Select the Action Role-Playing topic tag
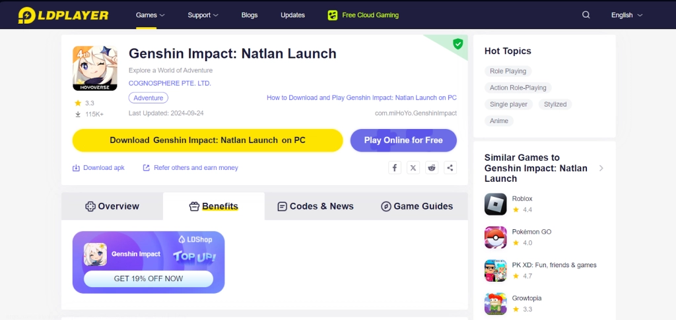Viewport: 676px width, 320px height. click(x=518, y=88)
